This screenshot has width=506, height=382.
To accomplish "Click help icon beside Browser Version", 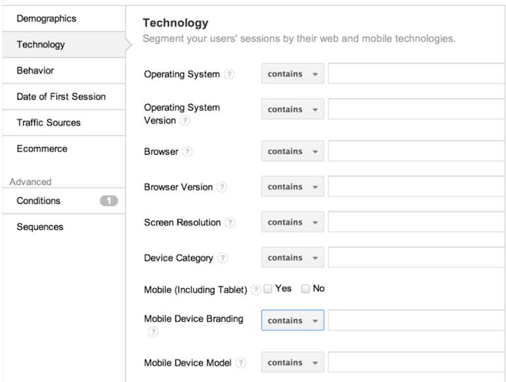I will [x=222, y=187].
